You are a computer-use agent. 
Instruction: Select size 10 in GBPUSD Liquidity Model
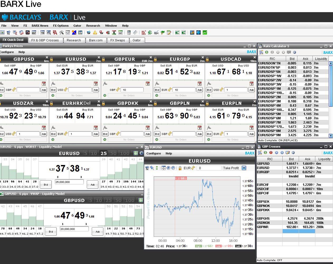click(99, 200)
